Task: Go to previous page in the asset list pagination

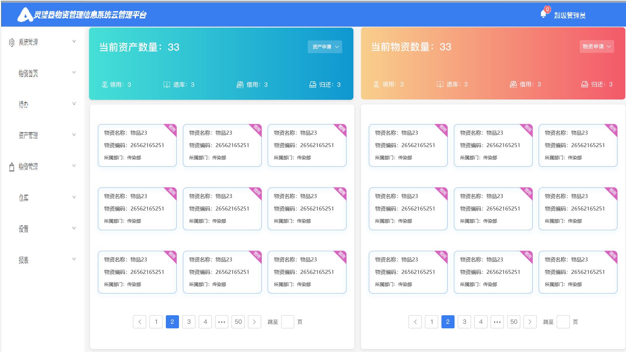Action: pos(140,322)
